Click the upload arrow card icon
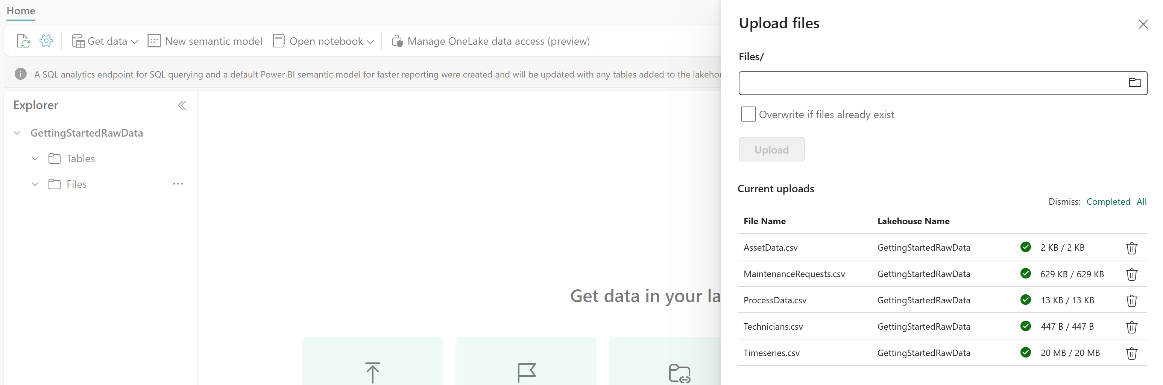The height and width of the screenshot is (385, 1163). pyautogui.click(x=372, y=372)
